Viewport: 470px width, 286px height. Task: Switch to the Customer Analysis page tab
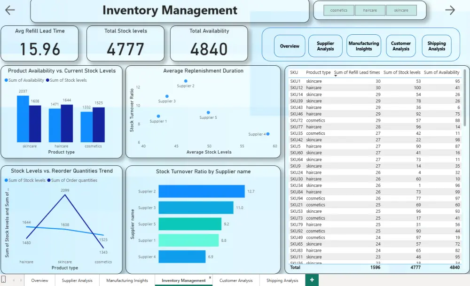[236, 280]
